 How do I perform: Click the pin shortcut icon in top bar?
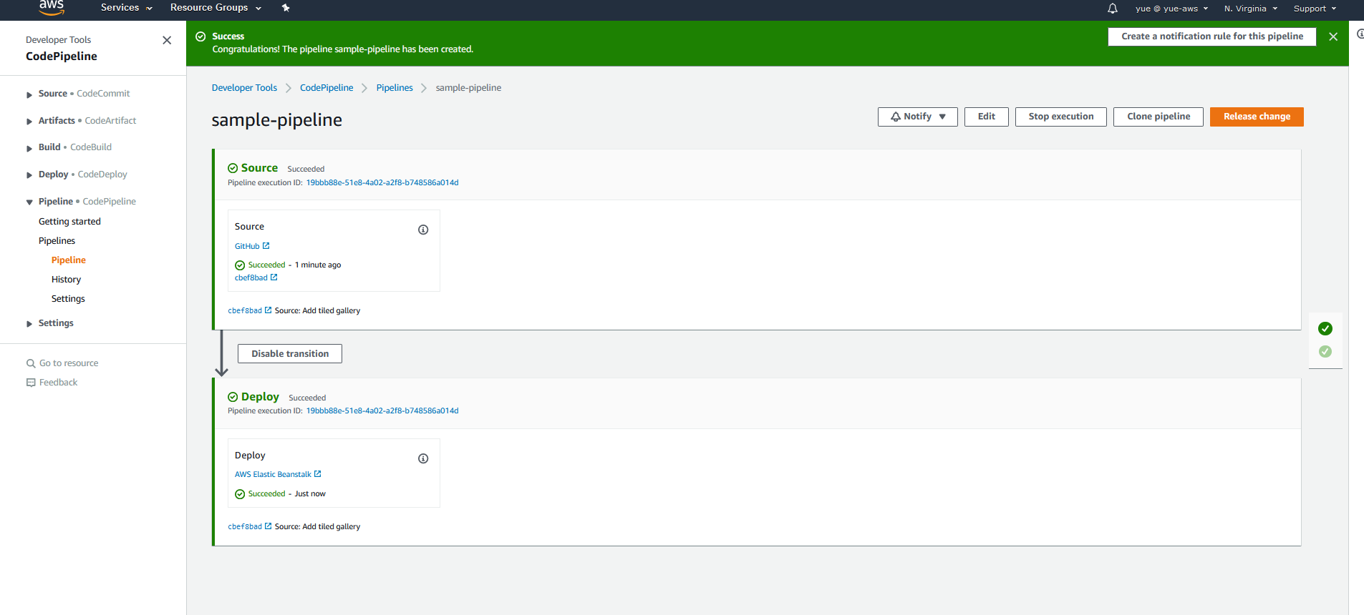point(286,8)
